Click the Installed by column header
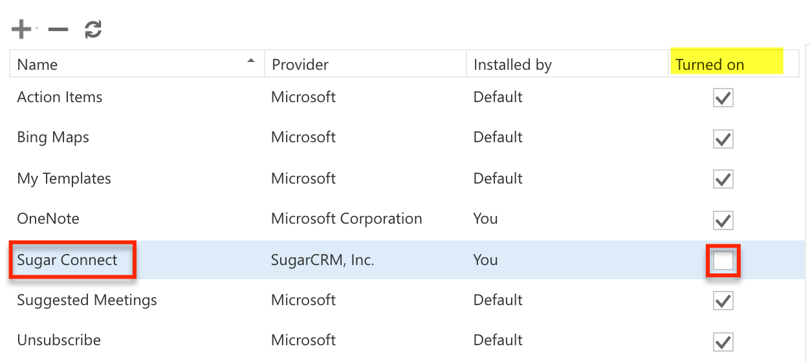 pos(512,65)
